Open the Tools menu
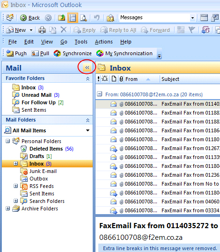Screen dimensions: 220x252 (81, 42)
